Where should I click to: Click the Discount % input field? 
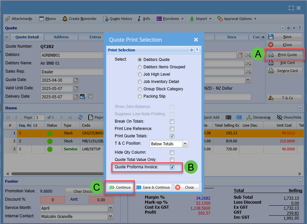click(53, 200)
